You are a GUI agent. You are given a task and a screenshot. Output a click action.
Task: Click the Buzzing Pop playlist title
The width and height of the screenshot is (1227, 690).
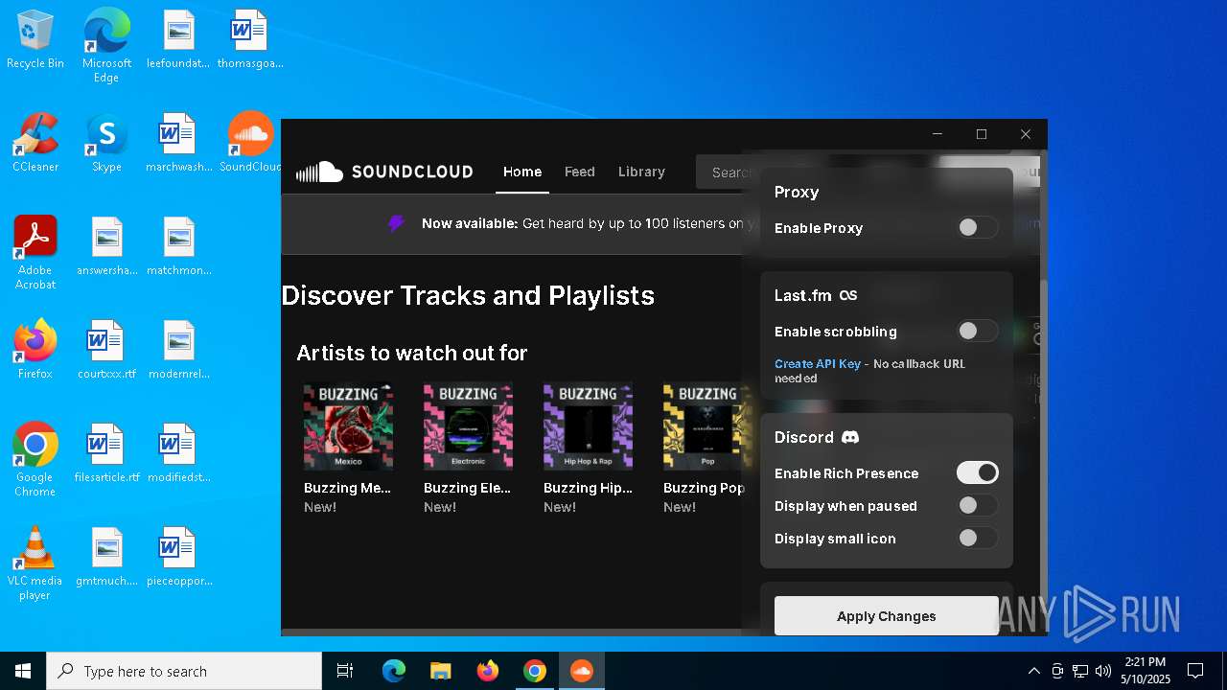704,488
